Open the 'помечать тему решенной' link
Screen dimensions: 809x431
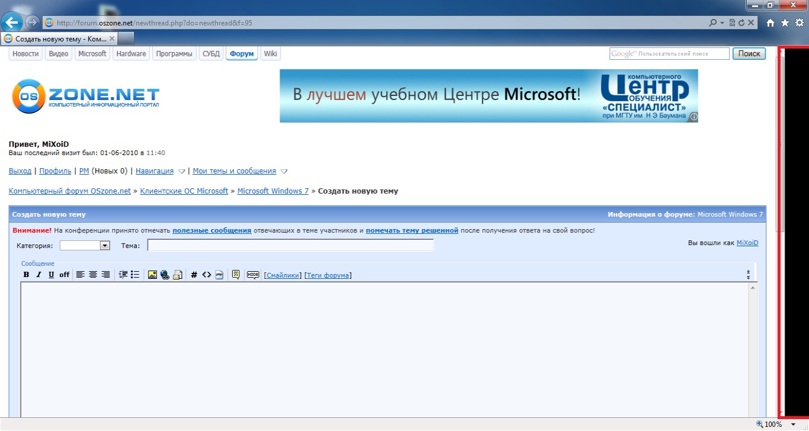click(412, 230)
